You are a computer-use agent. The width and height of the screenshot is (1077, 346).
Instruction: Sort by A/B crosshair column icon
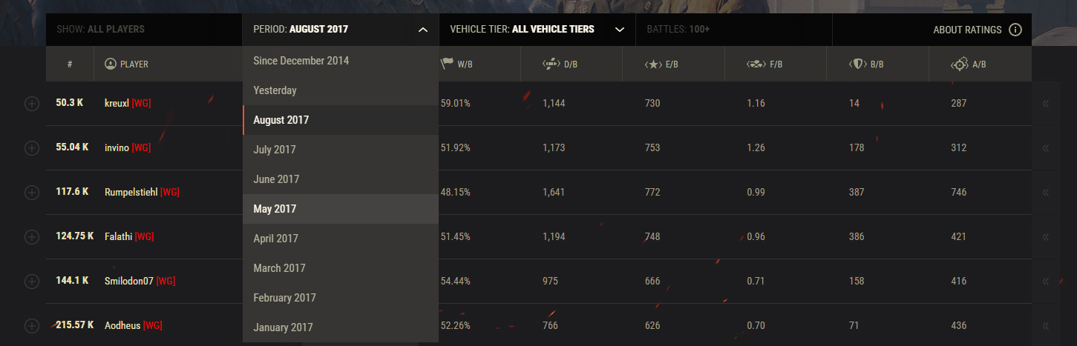(x=960, y=64)
